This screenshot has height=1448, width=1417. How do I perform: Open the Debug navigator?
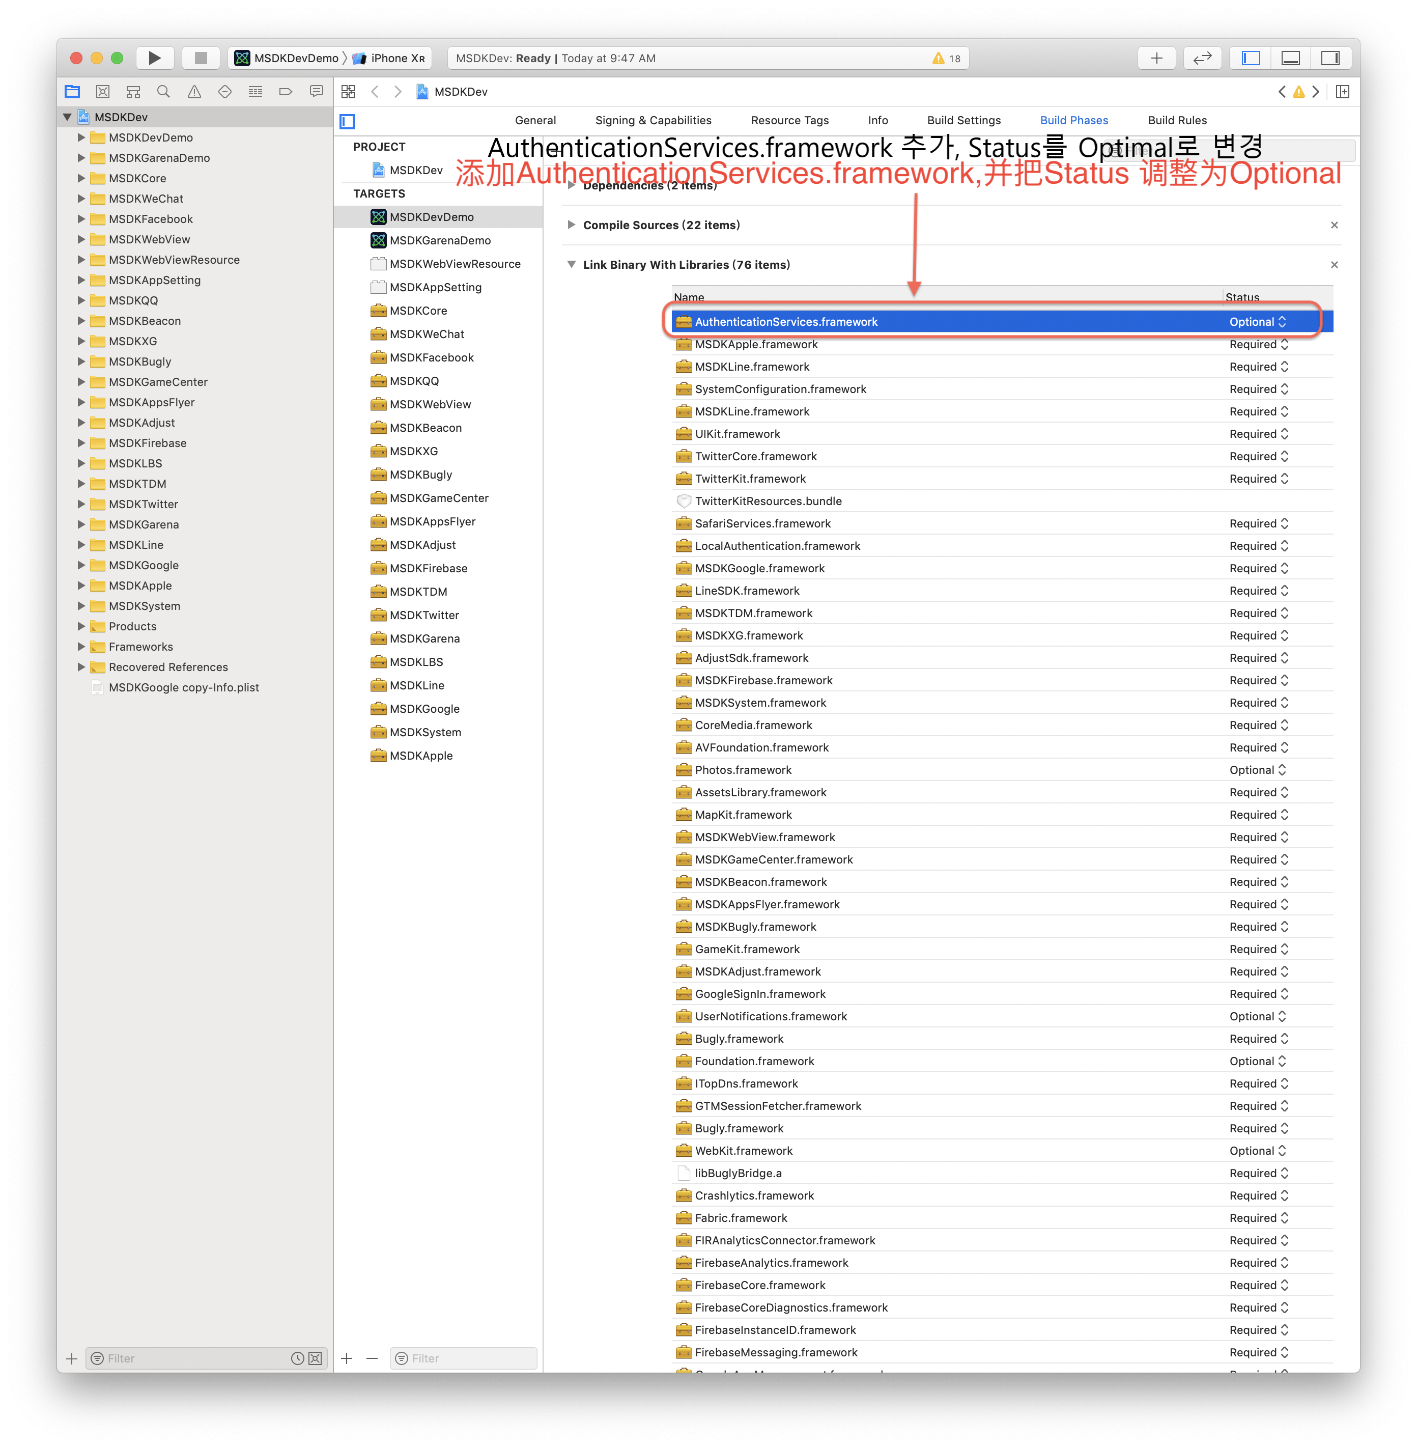(256, 92)
